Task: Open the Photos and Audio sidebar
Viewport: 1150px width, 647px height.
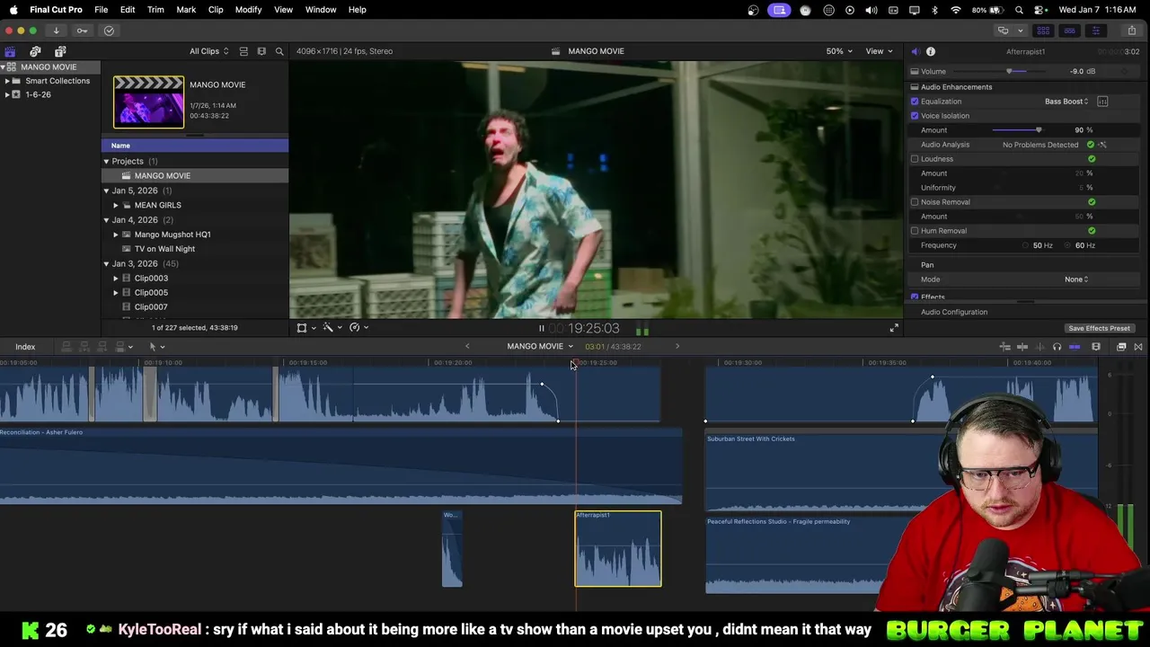Action: click(x=35, y=51)
